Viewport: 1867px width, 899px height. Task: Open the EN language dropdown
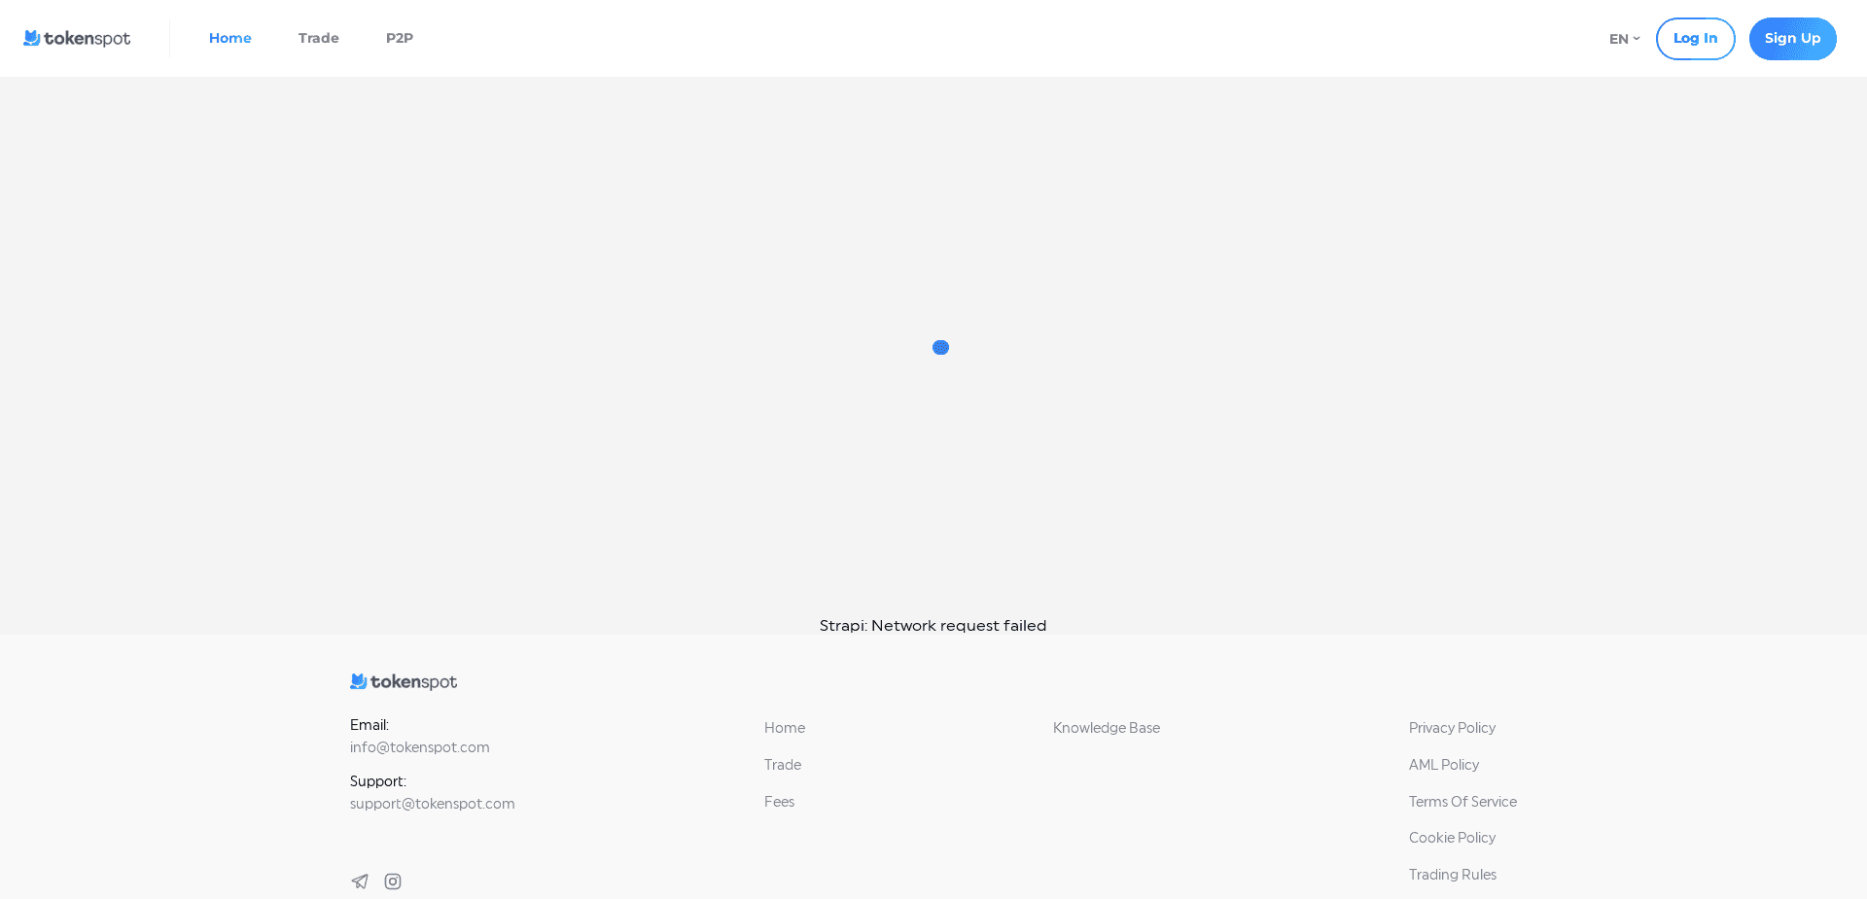[x=1622, y=39]
